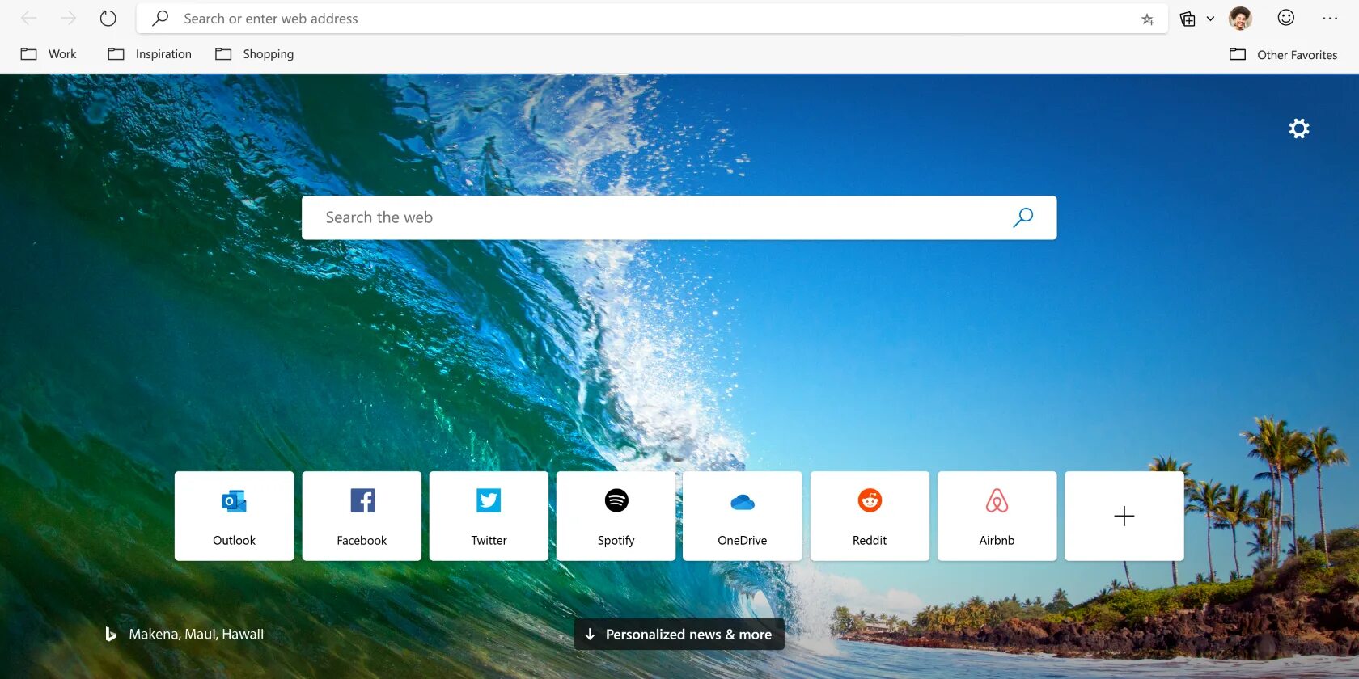The width and height of the screenshot is (1359, 679).
Task: Open the Shopping favorites folder
Action: tap(254, 54)
